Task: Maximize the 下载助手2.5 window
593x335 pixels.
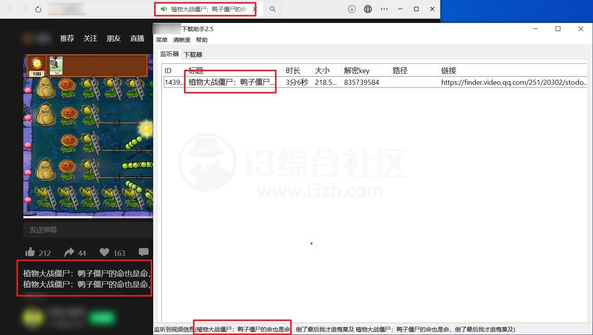Action: [x=558, y=29]
